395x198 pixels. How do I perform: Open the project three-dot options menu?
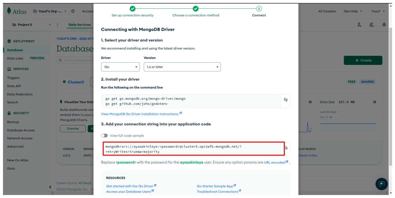(x=58, y=25)
